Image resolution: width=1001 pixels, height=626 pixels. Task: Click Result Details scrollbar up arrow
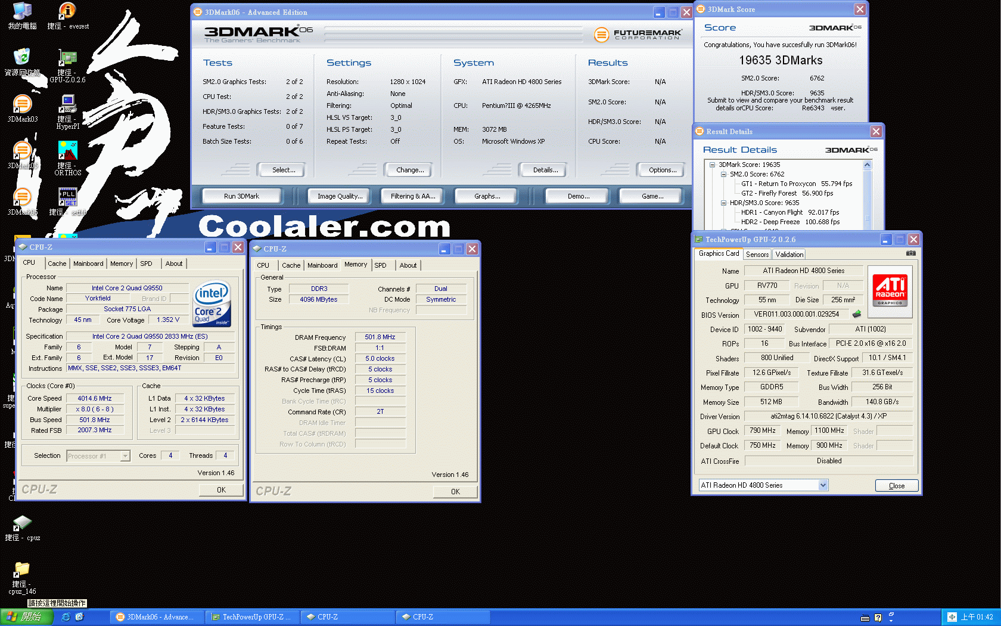pyautogui.click(x=867, y=165)
